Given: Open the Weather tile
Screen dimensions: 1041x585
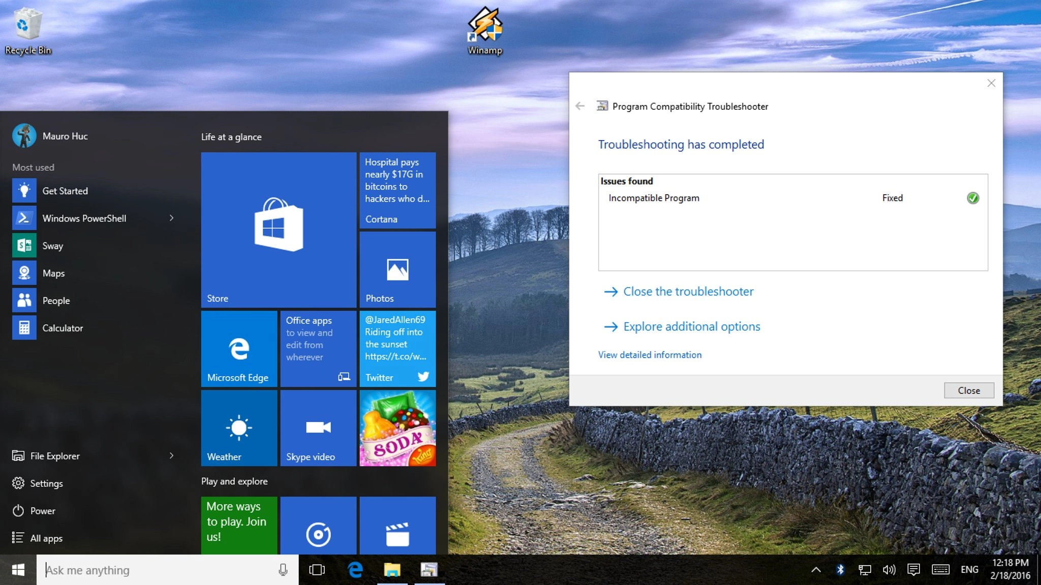Looking at the screenshot, I should point(239,428).
